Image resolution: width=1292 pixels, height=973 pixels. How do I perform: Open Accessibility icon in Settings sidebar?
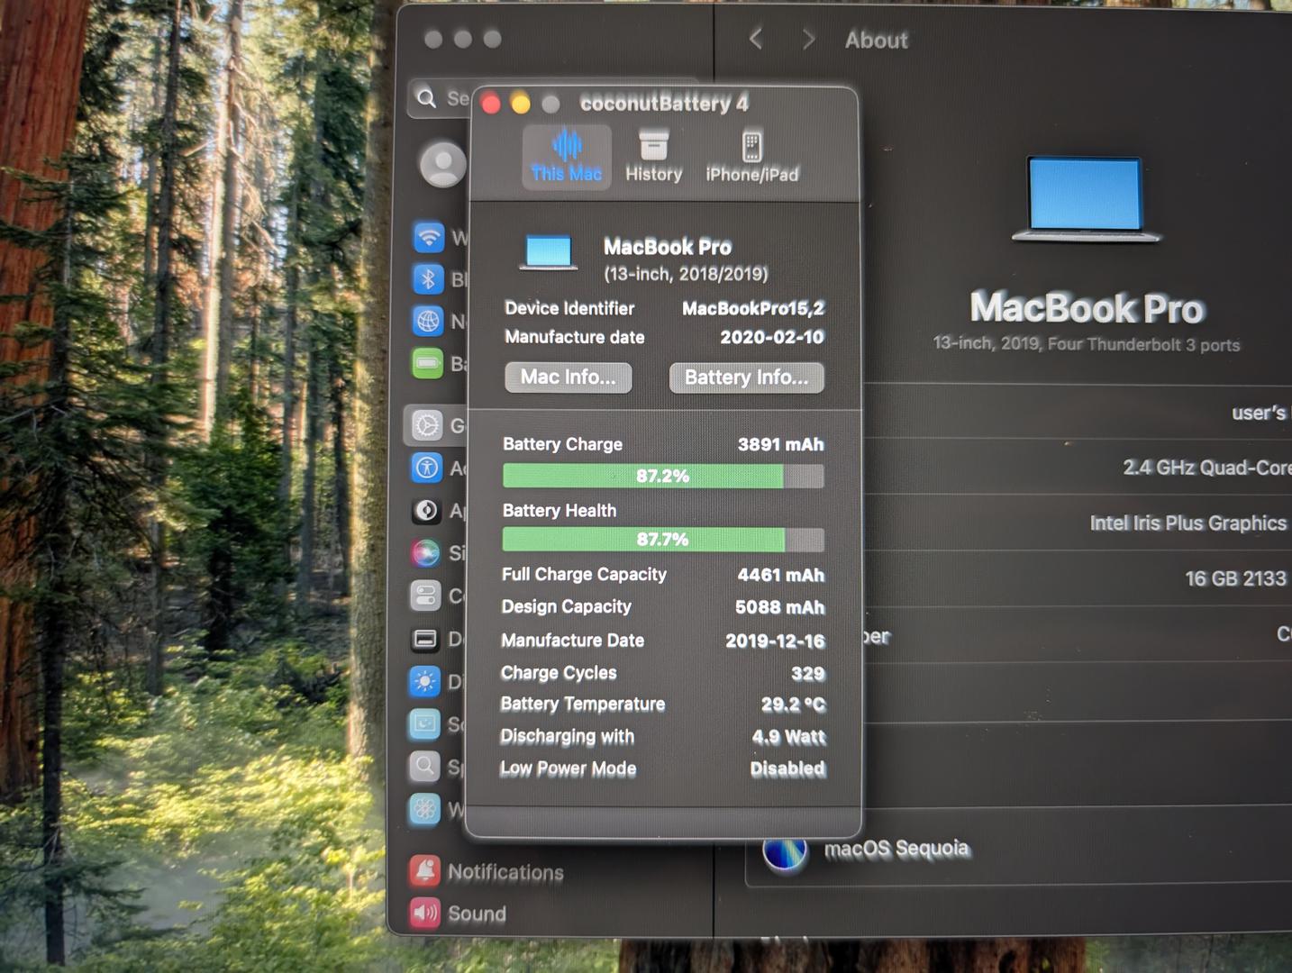click(x=427, y=468)
